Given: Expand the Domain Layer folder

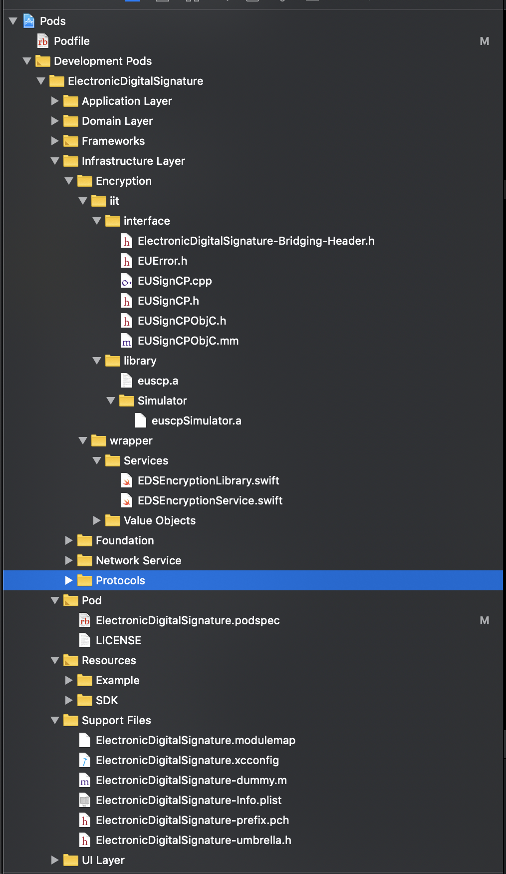Looking at the screenshot, I should pyautogui.click(x=55, y=121).
